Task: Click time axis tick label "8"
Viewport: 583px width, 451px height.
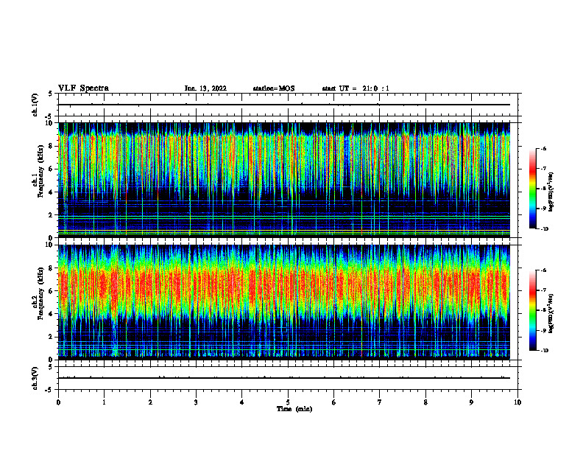Action: [x=425, y=402]
